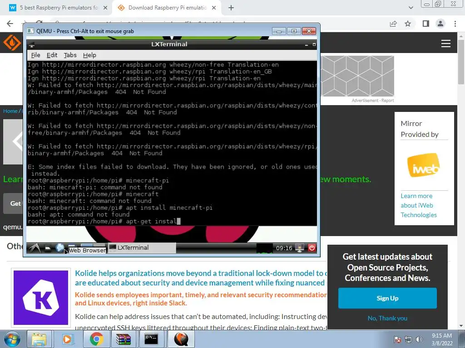Click the terminal prompt line with apt-get install
This screenshot has width=465, height=348.
coord(104,221)
